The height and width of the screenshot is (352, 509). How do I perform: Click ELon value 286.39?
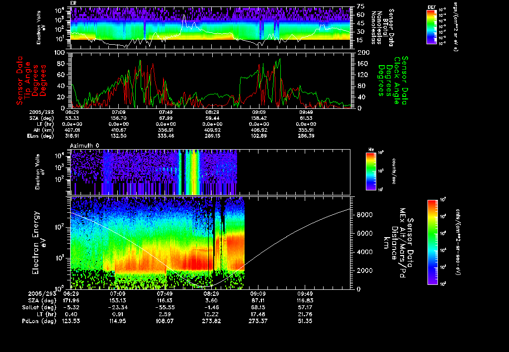306,136
